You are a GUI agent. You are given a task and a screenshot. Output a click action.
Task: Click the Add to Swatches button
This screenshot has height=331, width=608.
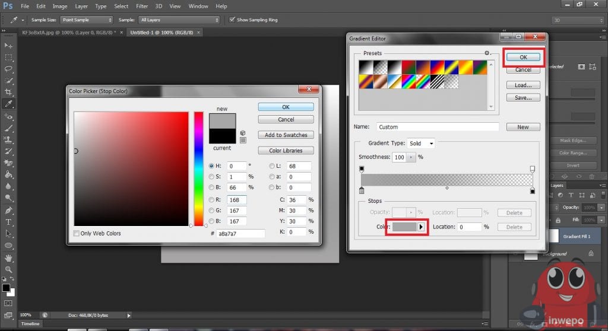pos(286,135)
